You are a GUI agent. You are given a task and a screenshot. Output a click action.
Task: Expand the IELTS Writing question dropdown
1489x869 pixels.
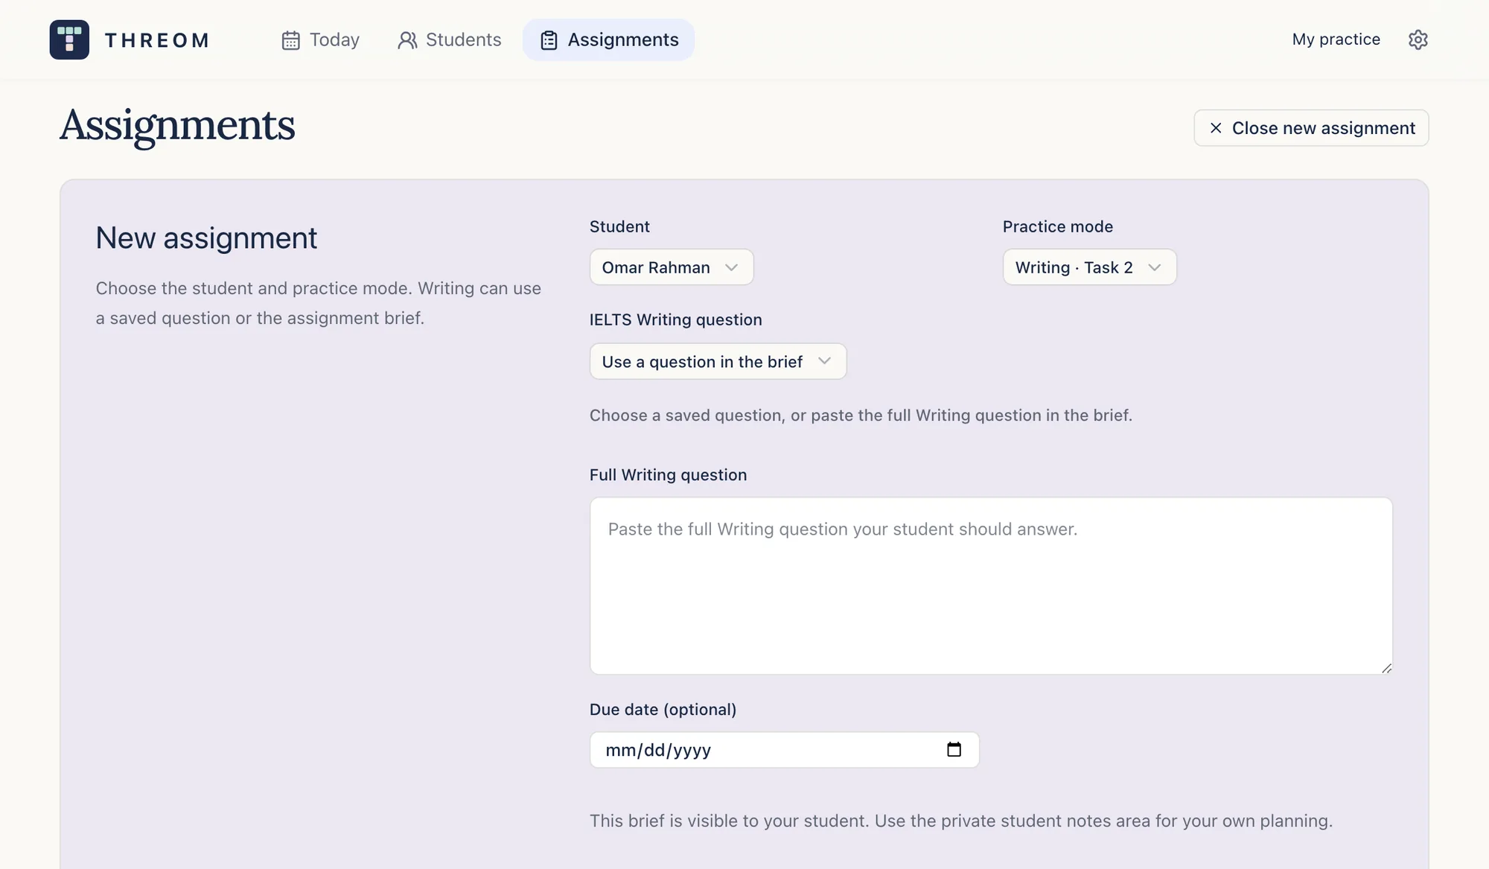click(718, 361)
